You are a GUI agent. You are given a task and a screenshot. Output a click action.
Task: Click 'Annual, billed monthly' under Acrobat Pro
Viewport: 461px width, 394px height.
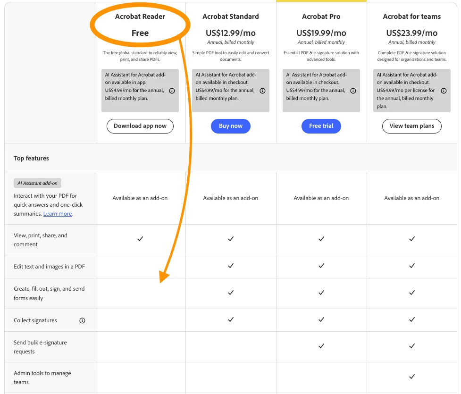(x=321, y=42)
